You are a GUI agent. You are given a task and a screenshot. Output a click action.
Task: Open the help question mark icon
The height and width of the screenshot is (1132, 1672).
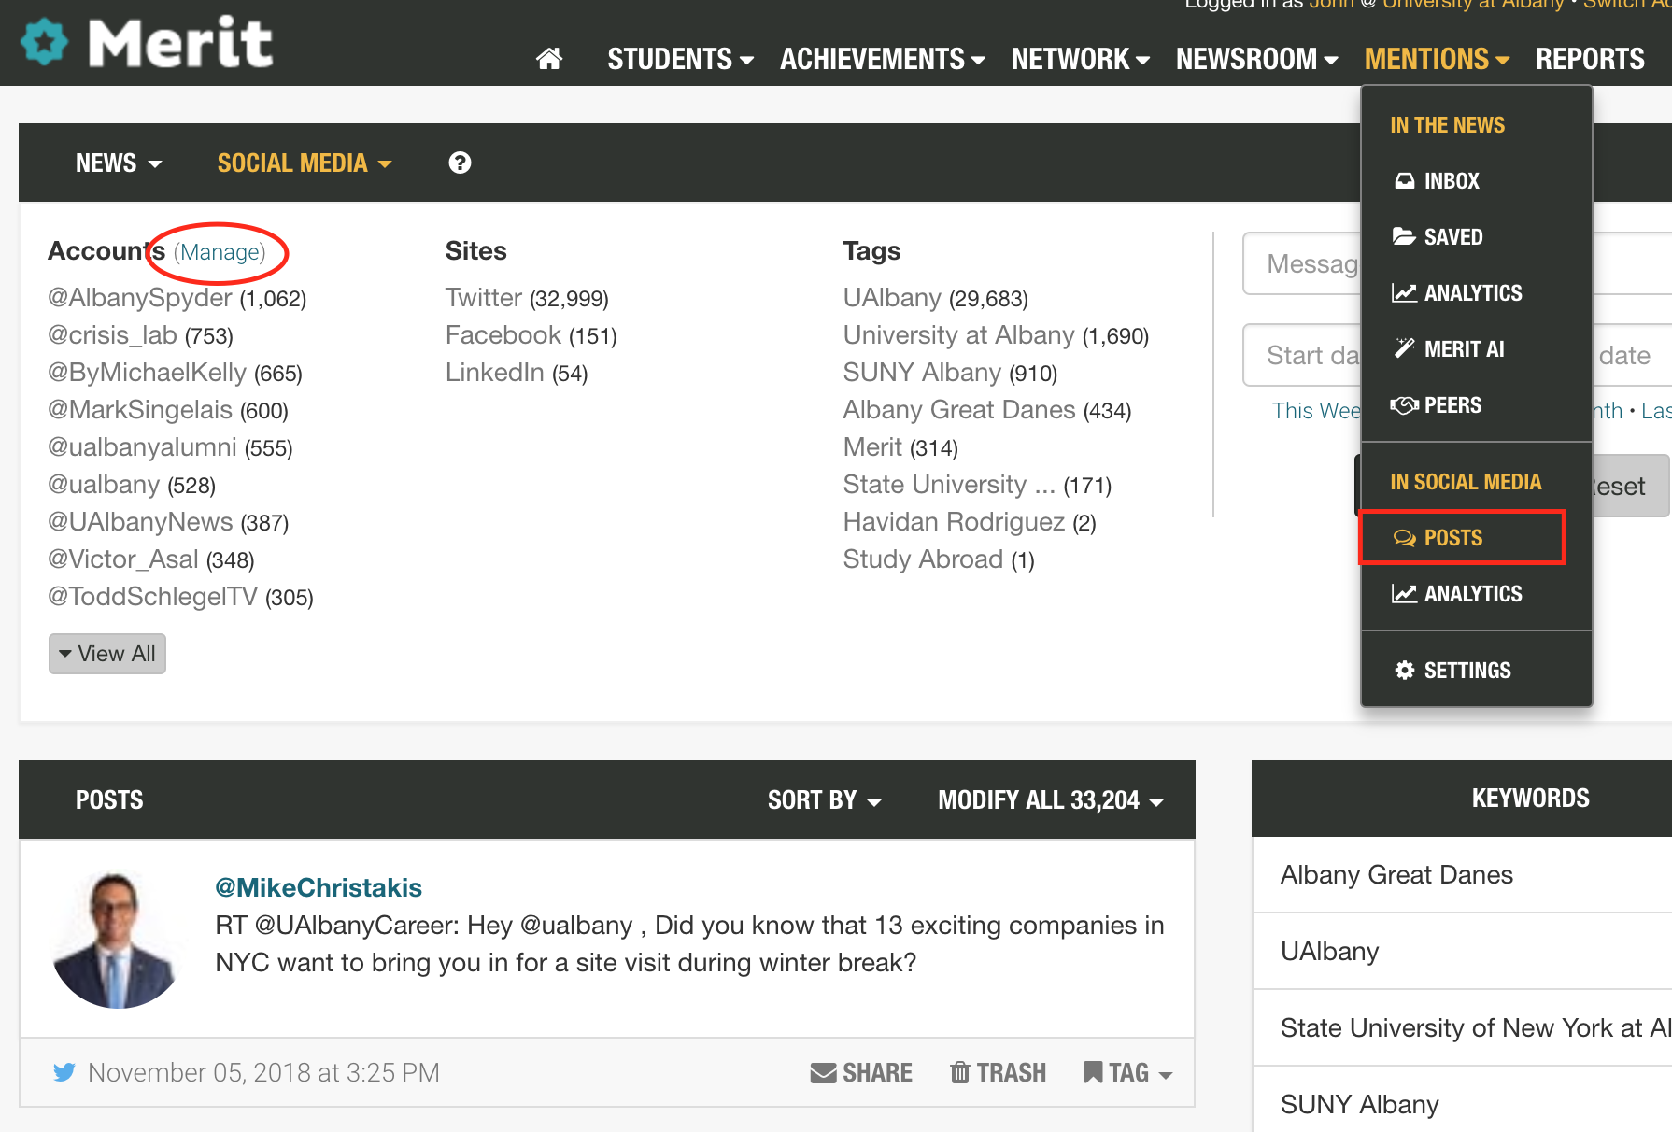pos(460,163)
